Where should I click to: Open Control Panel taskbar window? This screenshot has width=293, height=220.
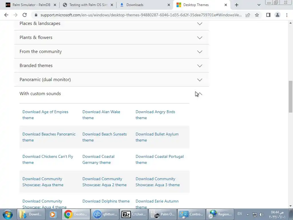pyautogui.click(x=191, y=214)
